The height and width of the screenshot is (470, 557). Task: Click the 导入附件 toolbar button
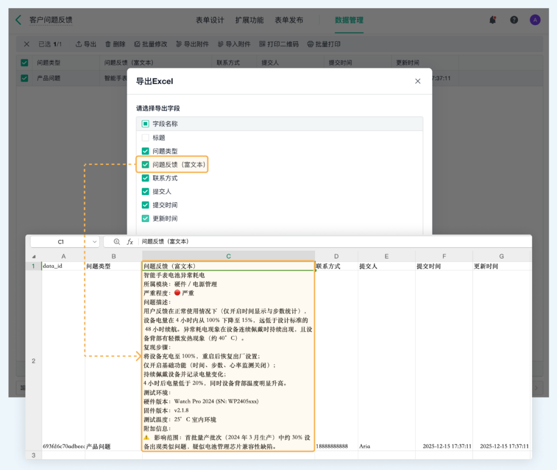[234, 44]
